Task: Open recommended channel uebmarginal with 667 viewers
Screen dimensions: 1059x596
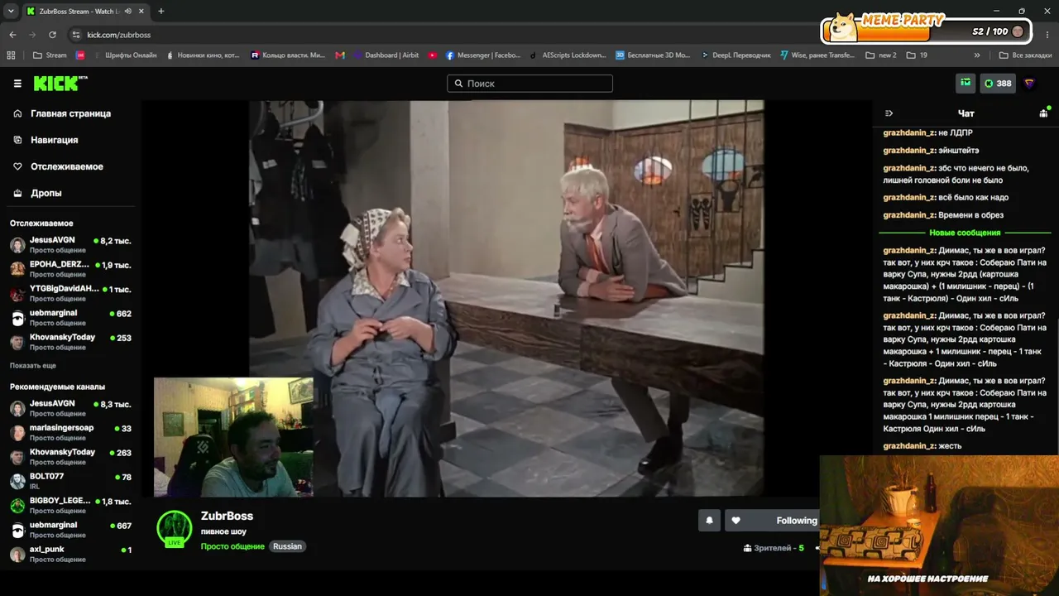Action: (70, 530)
